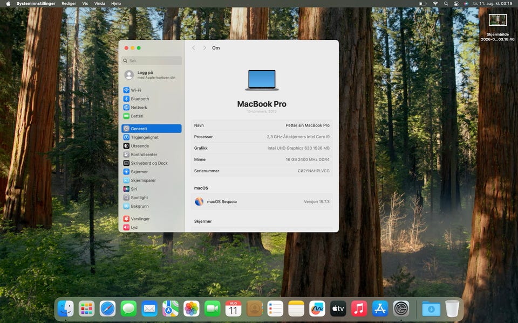Open Tilgjengelighet settings

pyautogui.click(x=151, y=137)
